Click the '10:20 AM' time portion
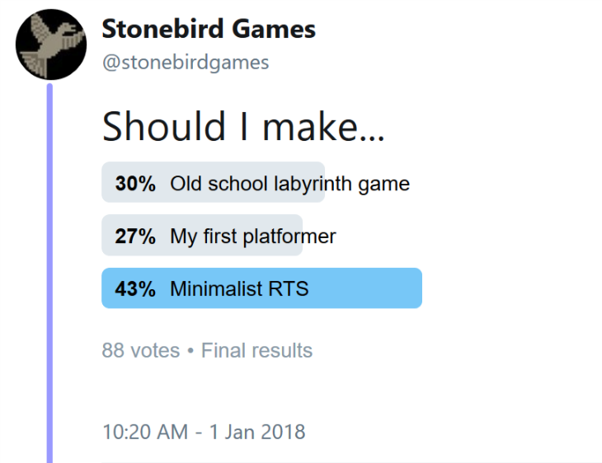This screenshot has width=602, height=463. pyautogui.click(x=145, y=432)
